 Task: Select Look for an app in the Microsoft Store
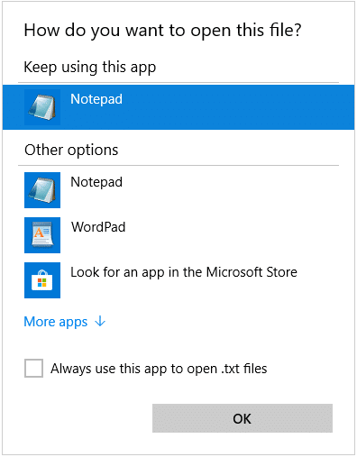click(184, 272)
